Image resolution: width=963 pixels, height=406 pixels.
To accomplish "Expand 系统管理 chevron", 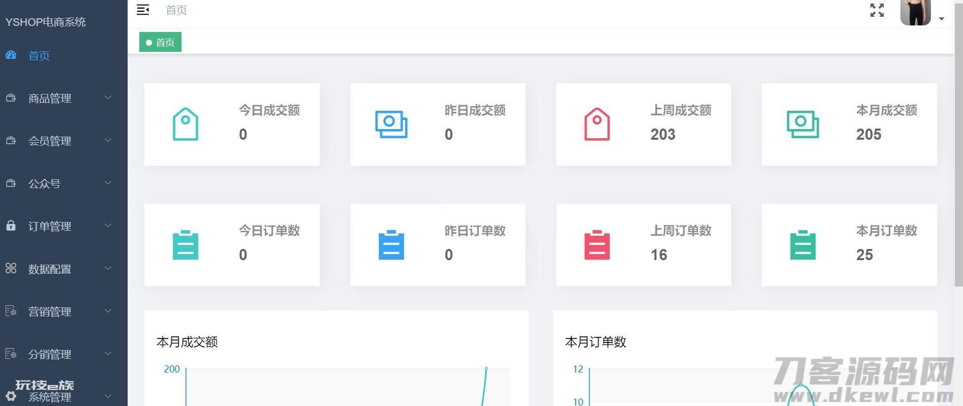I will pos(108,396).
